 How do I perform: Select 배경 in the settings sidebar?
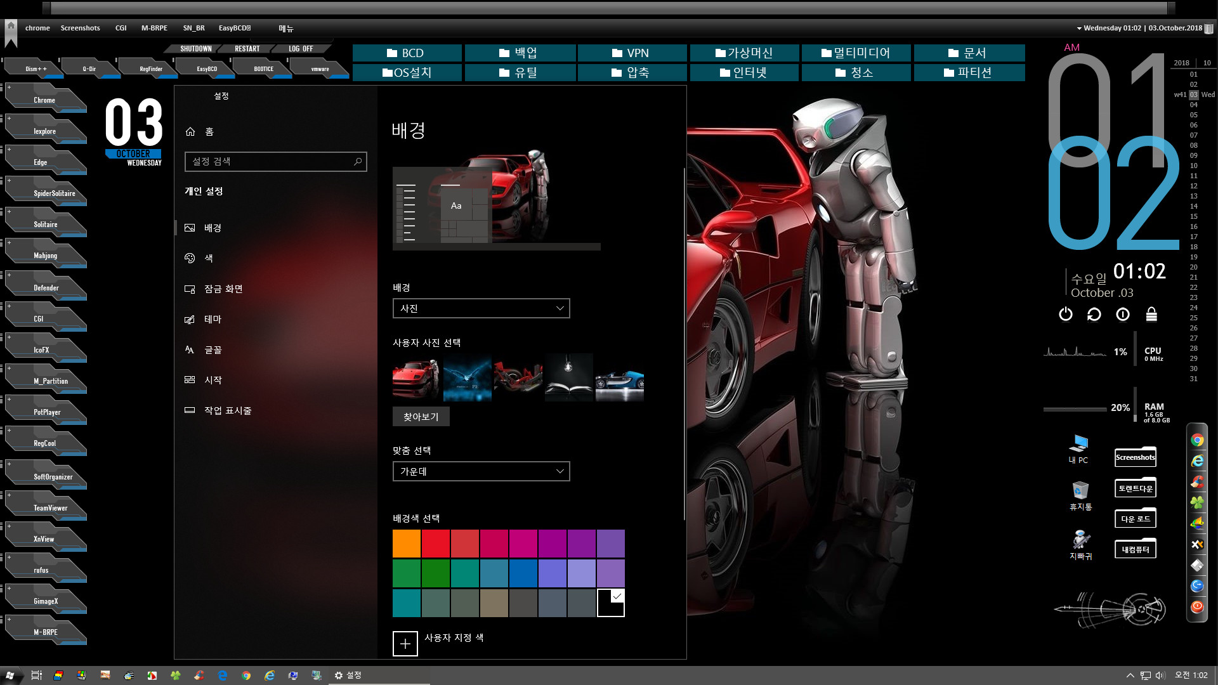pos(276,228)
